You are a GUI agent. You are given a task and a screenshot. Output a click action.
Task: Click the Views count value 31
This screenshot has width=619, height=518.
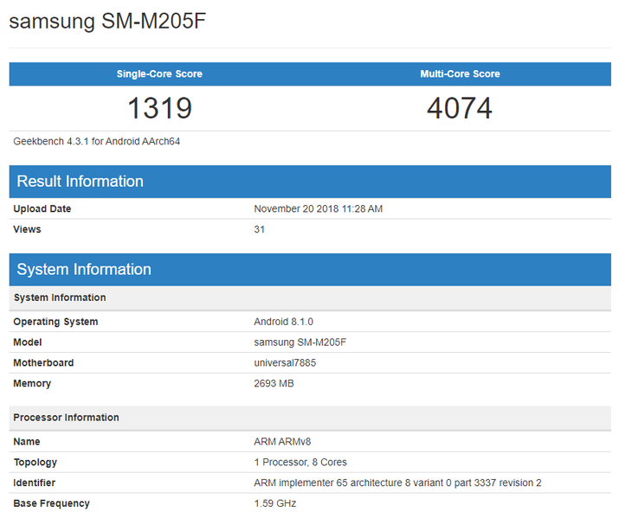point(260,230)
